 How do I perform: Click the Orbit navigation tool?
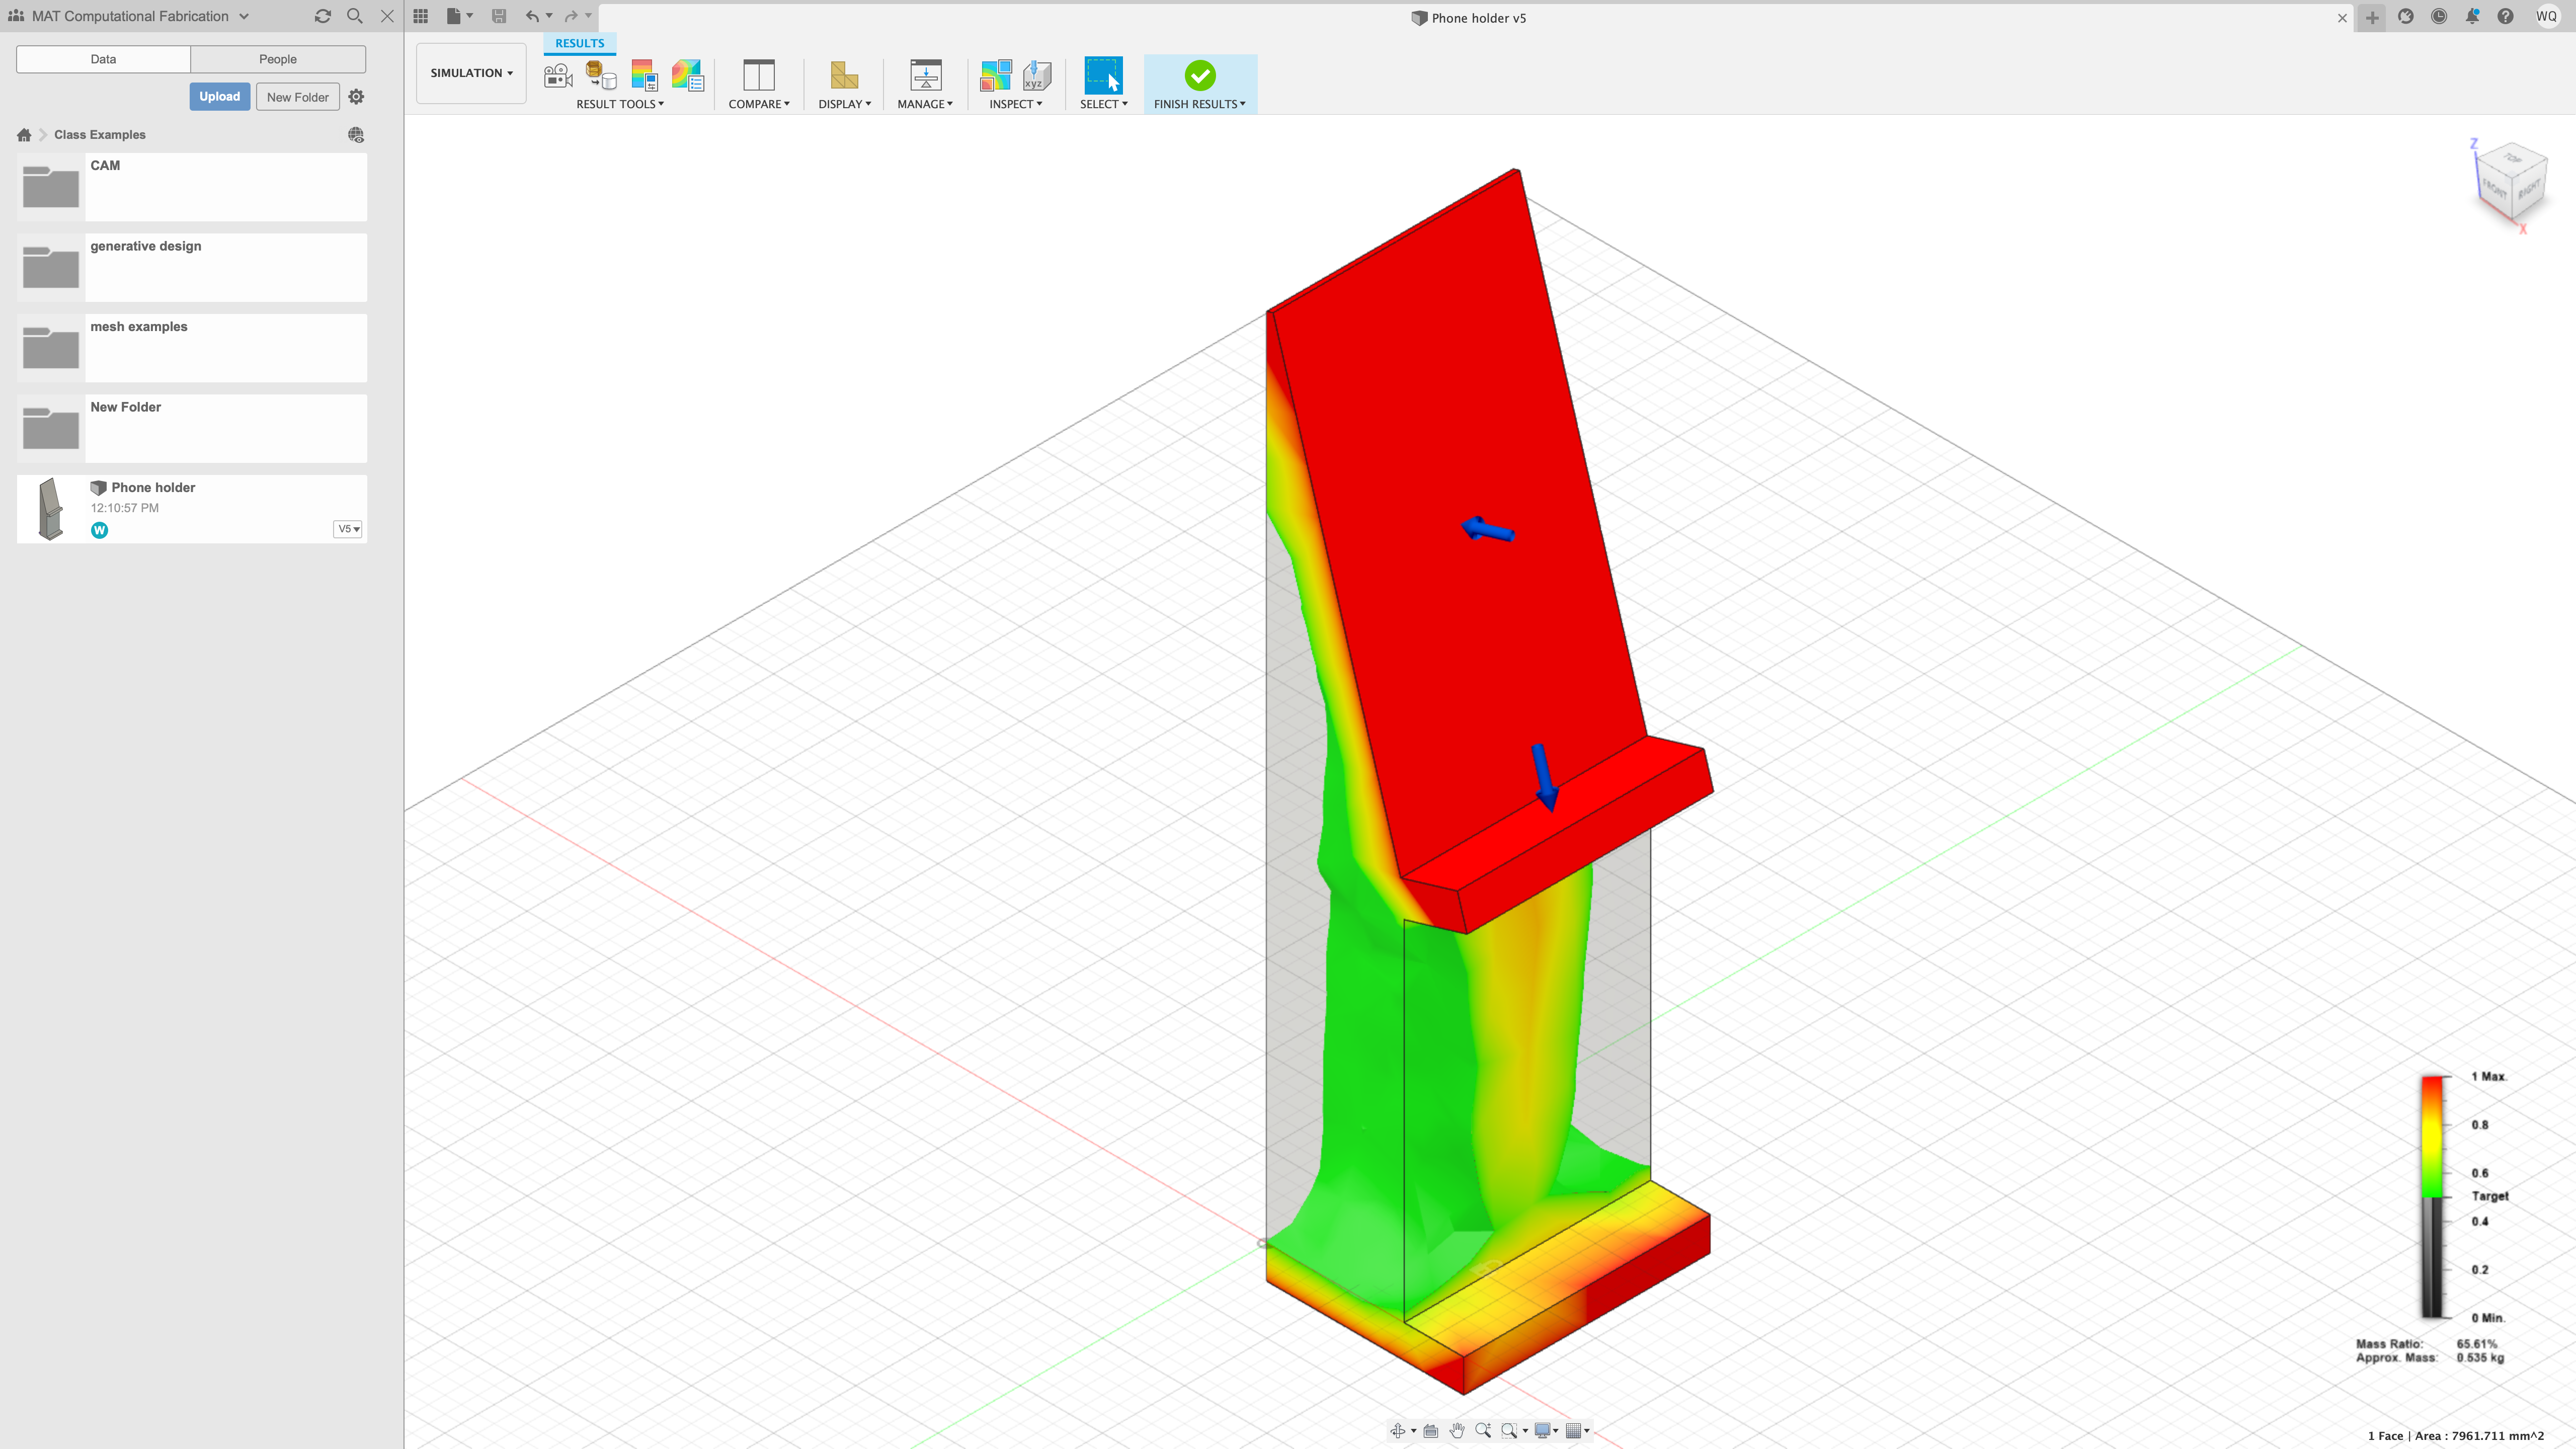1398,1431
